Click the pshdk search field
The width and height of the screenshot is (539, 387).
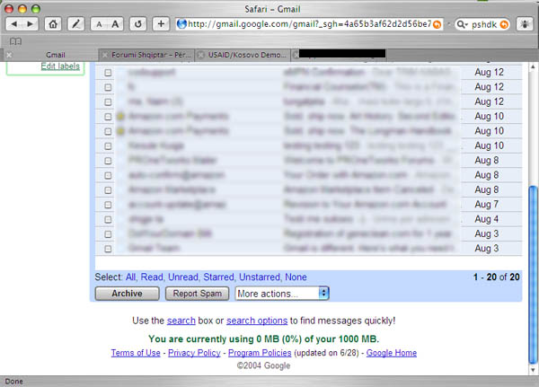(484, 24)
